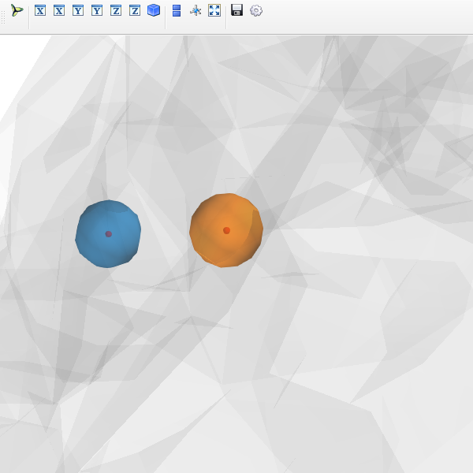The height and width of the screenshot is (473, 473).
Task: Click the red center point in the orange sphere
Action: (x=226, y=230)
